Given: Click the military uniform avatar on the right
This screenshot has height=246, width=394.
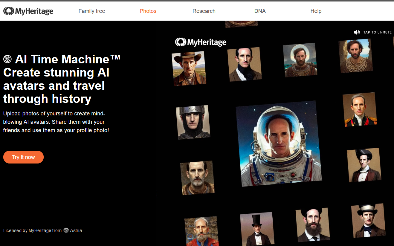Looking at the screenshot, I should [x=359, y=109].
